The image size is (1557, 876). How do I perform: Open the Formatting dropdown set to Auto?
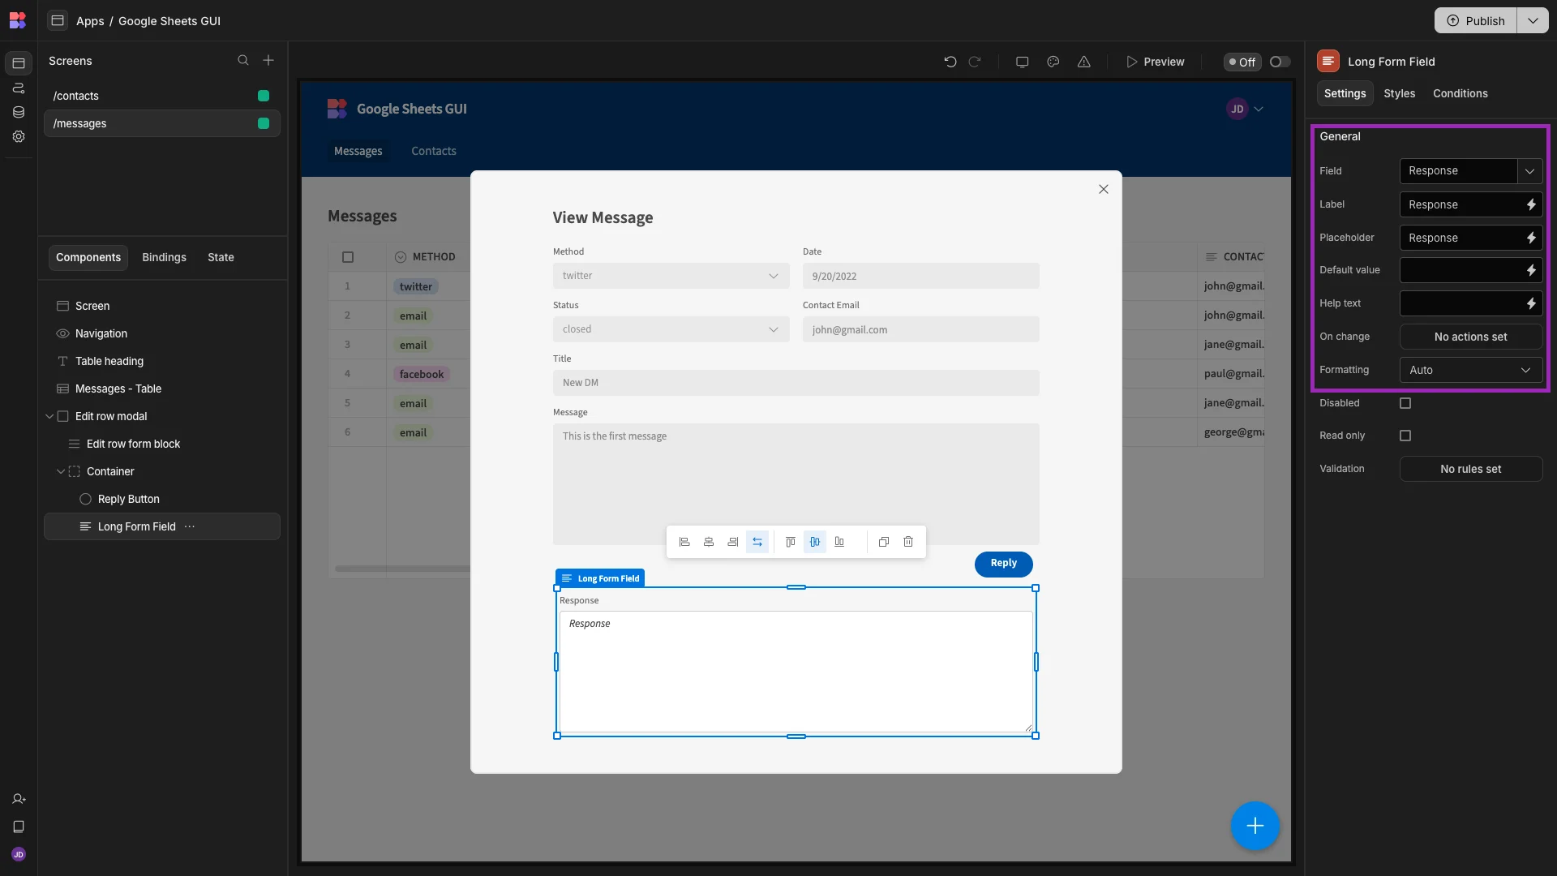point(1470,370)
